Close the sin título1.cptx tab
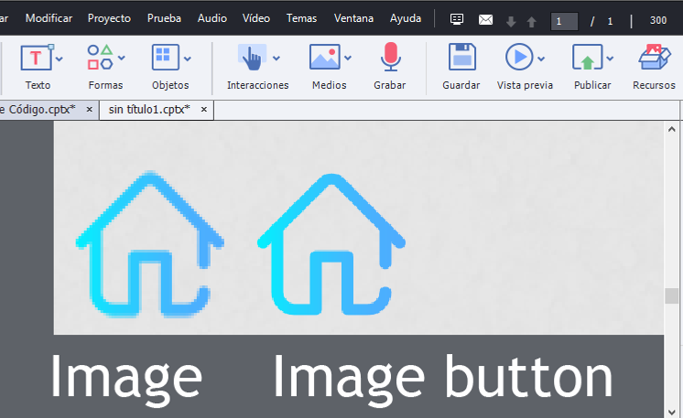 coord(204,110)
